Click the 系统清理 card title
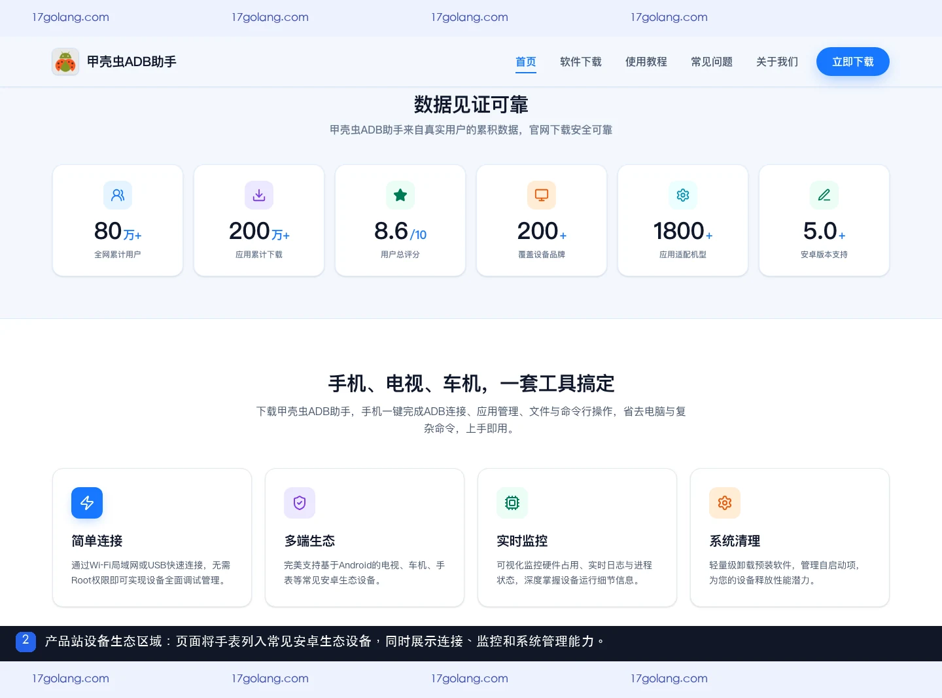 (x=735, y=541)
